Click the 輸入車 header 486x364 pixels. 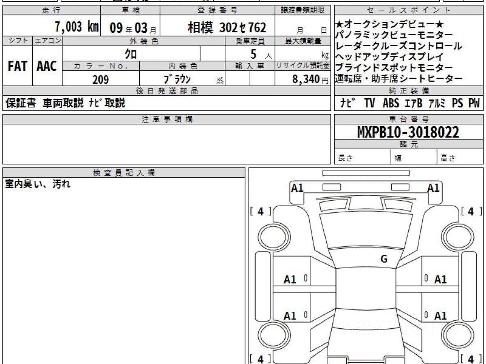pos(250,66)
